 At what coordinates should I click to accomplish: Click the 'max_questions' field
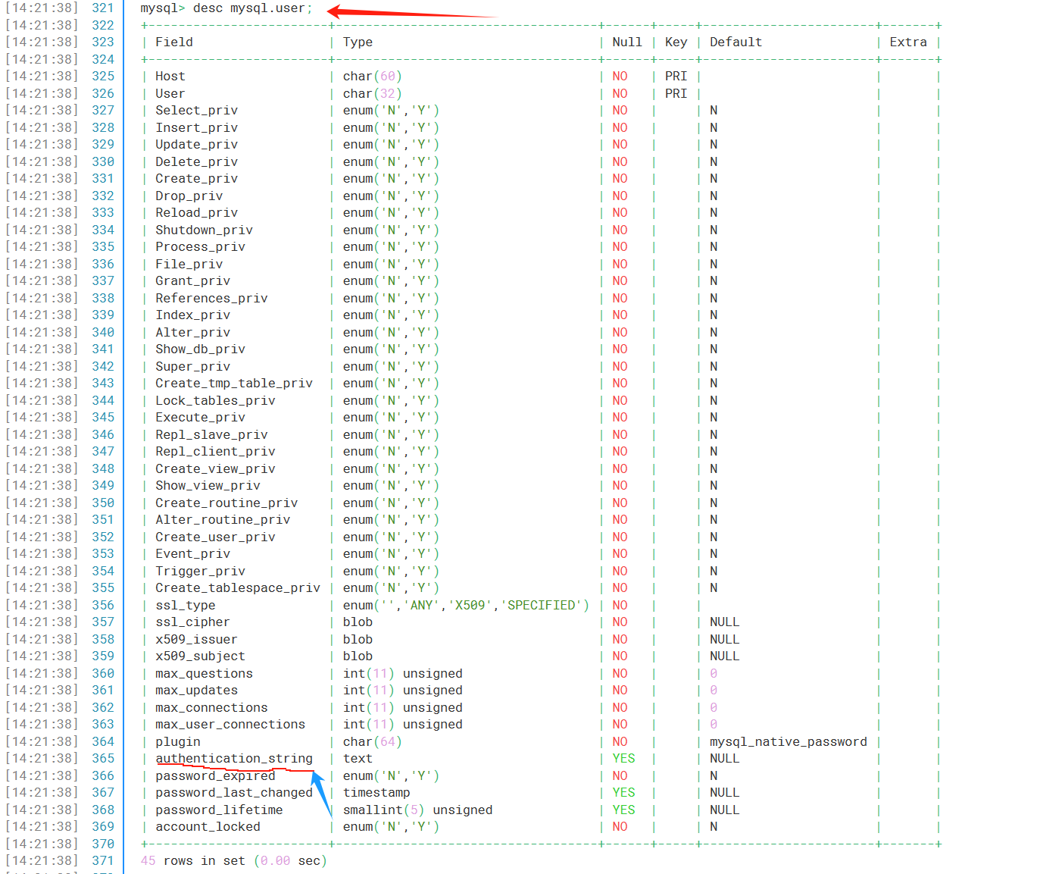pos(205,674)
